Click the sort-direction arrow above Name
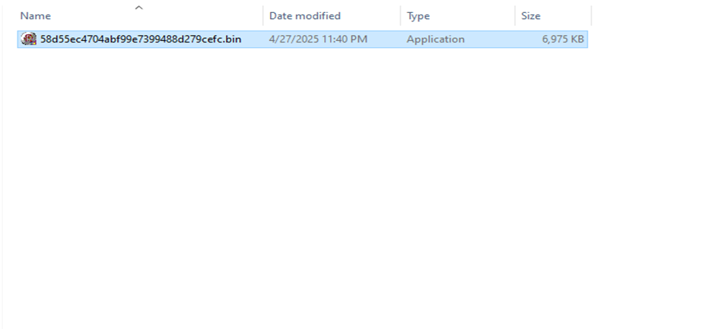715x329 pixels. coord(139,8)
